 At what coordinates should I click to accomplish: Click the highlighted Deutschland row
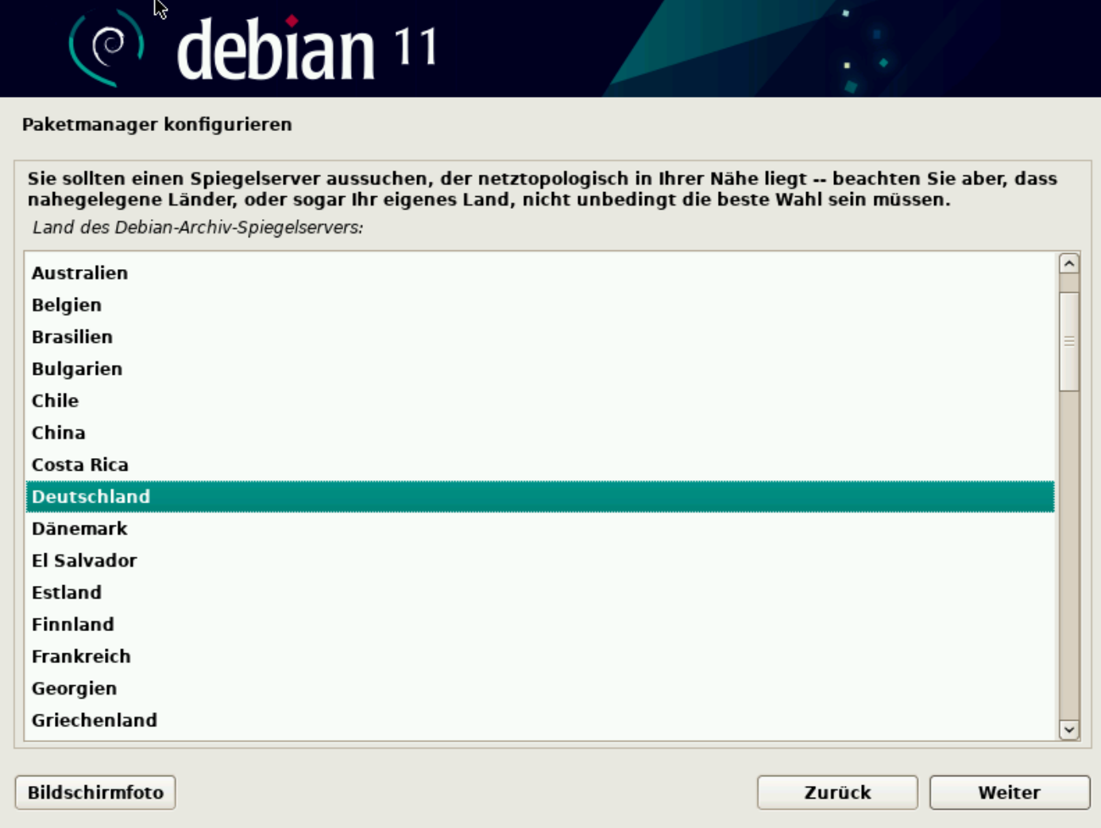[x=540, y=496]
